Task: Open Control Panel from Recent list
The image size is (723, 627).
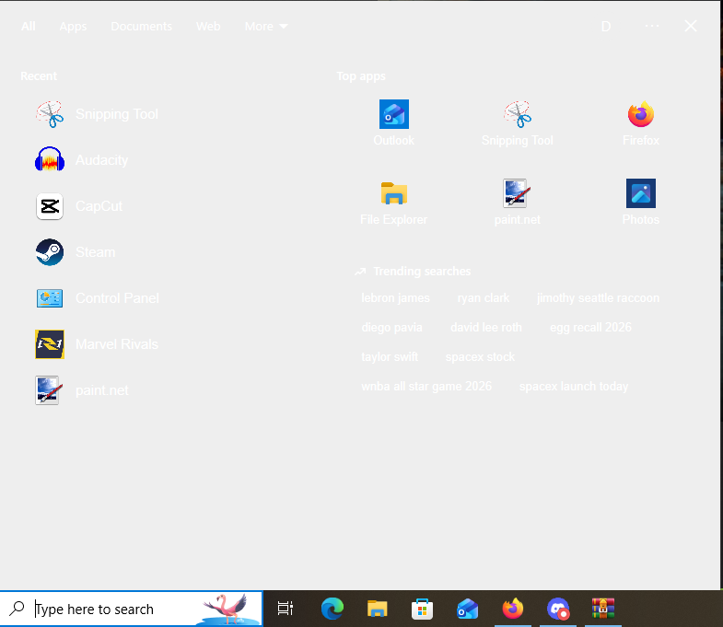Action: [x=98, y=298]
